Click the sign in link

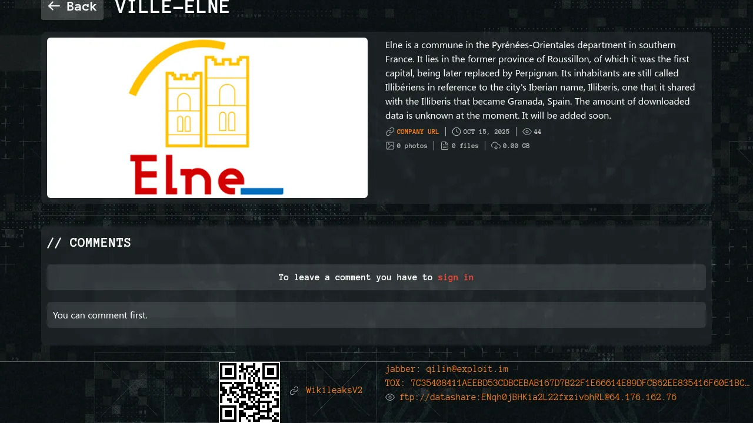point(455,277)
